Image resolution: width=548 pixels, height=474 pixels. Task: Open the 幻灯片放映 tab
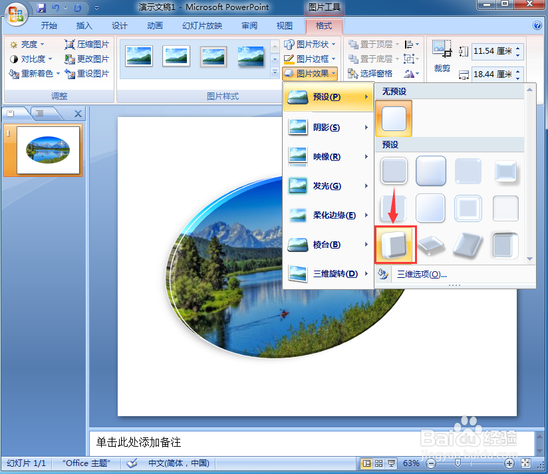(x=202, y=25)
